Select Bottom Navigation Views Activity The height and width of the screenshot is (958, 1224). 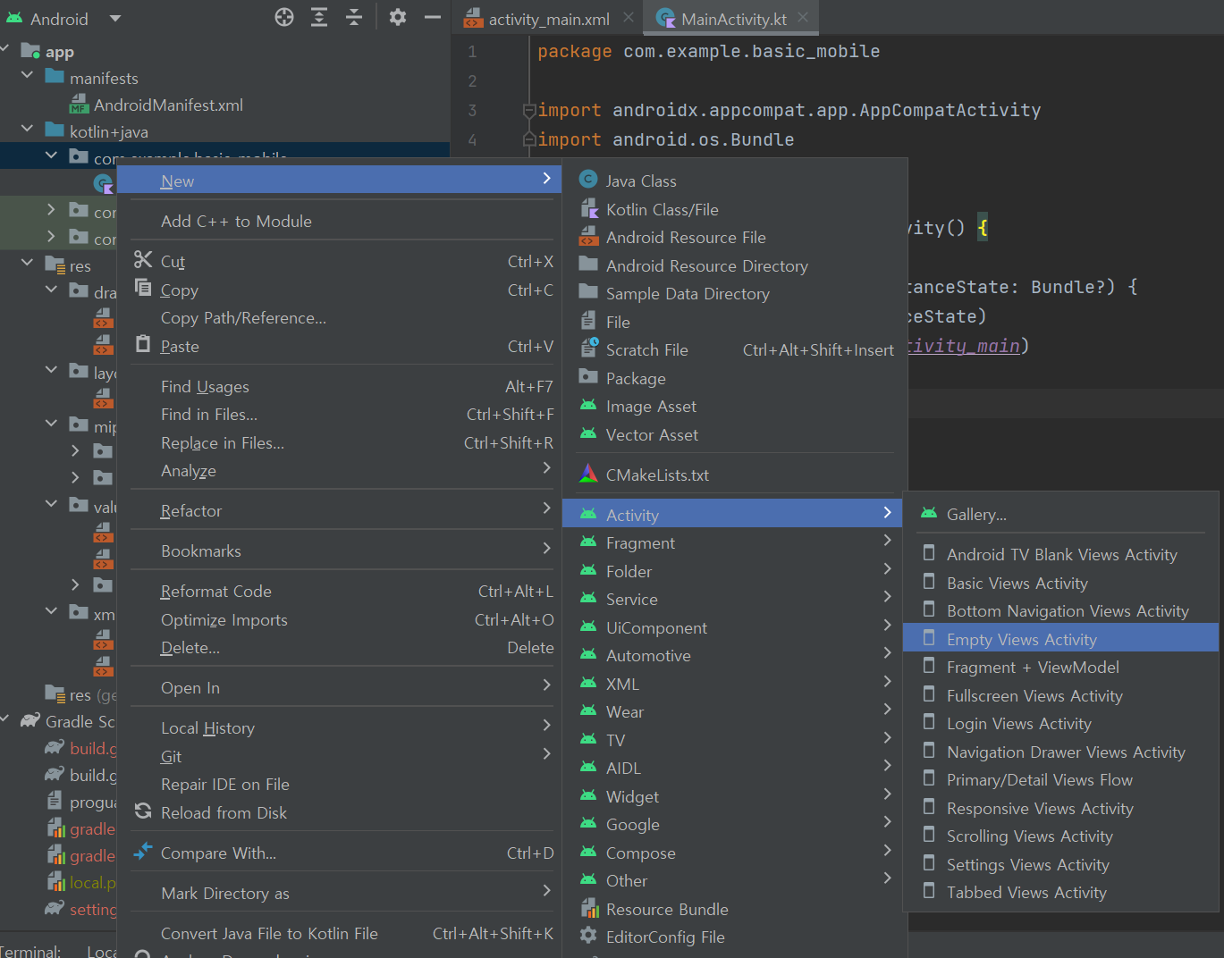click(x=1061, y=610)
